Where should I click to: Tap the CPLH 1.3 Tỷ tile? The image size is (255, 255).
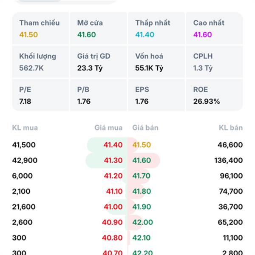[214, 62]
